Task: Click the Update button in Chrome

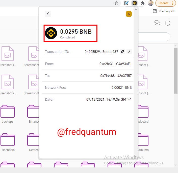Action: tap(165, 3)
